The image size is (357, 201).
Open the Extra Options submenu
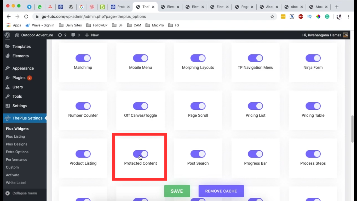click(x=17, y=152)
